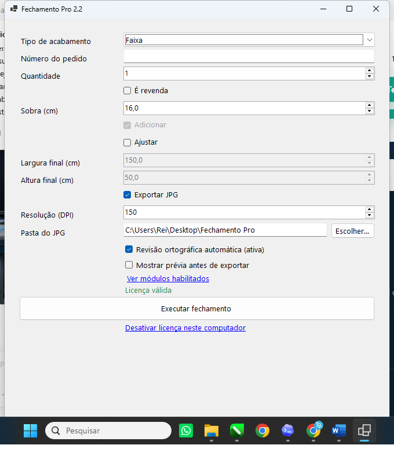Image resolution: width=394 pixels, height=456 pixels.
Task: Open the Tipo de acabamento dropdown arrow
Action: [369, 40]
